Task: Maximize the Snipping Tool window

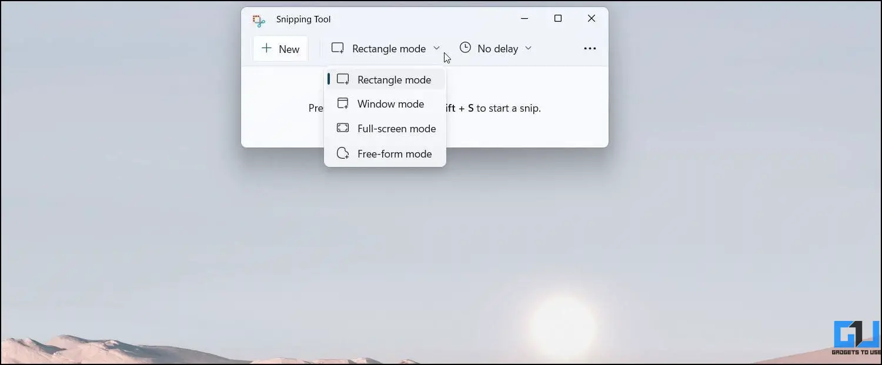Action: tap(558, 19)
